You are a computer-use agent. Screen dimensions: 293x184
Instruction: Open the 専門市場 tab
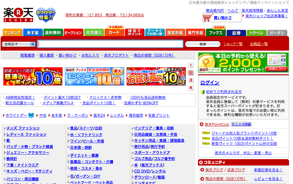click(x=196, y=33)
